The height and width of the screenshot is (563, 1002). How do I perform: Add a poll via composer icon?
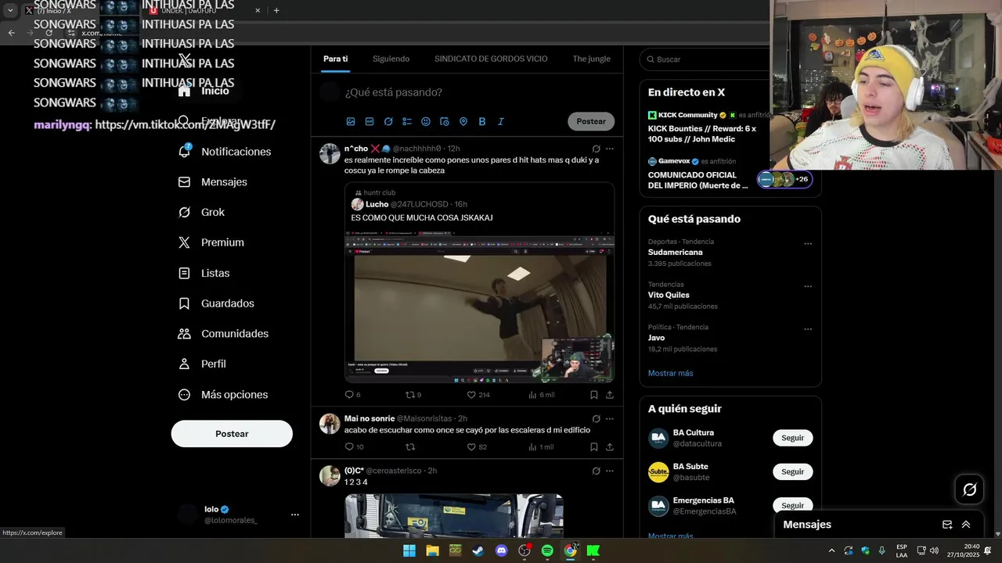tap(407, 121)
